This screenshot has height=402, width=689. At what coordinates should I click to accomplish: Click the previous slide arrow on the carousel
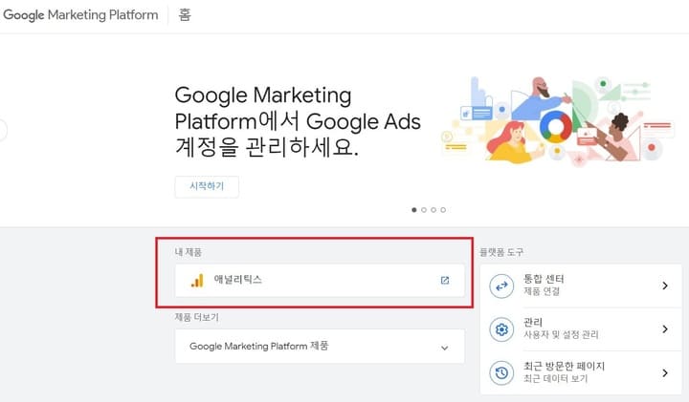[2, 130]
